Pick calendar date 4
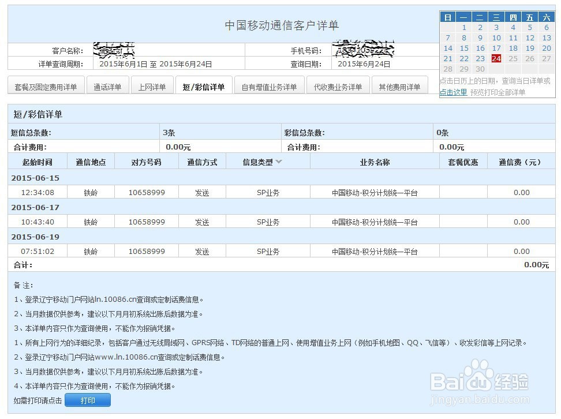The width and height of the screenshot is (561, 419). point(513,28)
